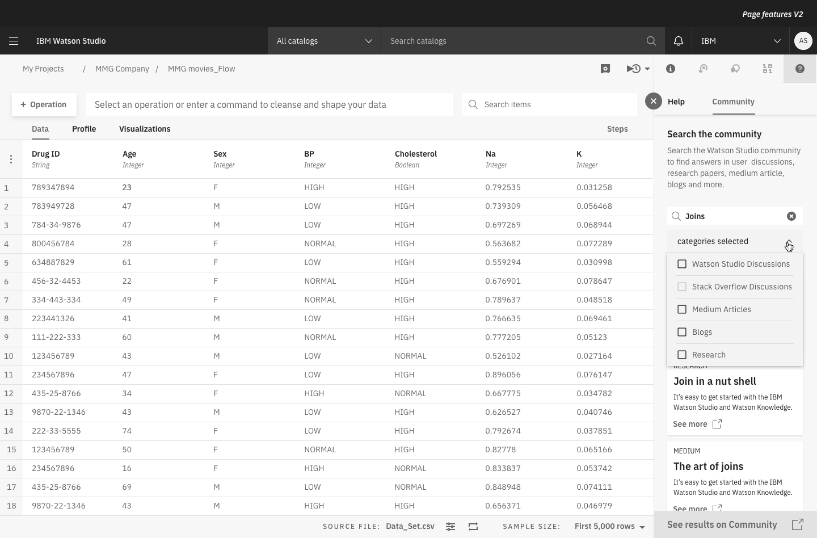The image size is (817, 538).
Task: Click the user avatar AS
Action: (x=803, y=41)
